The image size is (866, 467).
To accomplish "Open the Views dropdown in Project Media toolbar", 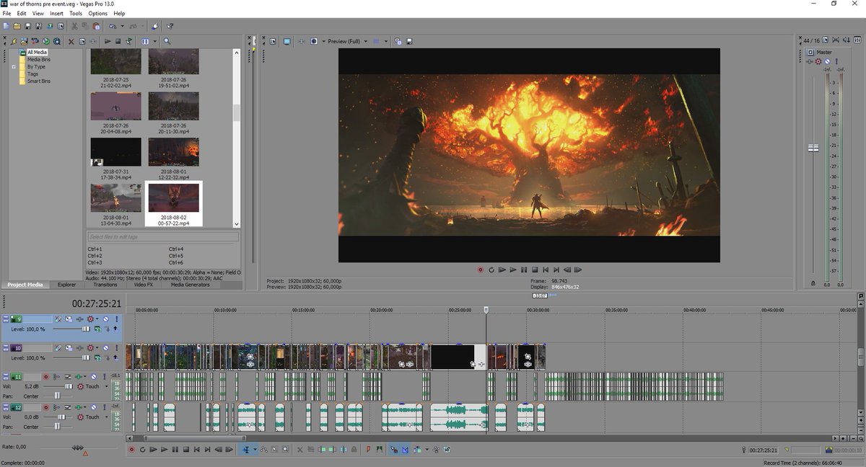I will tap(154, 42).
